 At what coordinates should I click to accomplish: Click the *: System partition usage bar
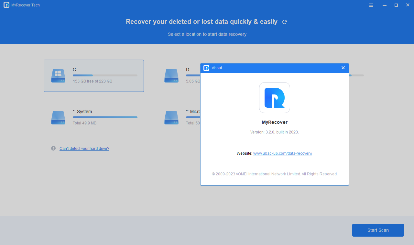105,117
